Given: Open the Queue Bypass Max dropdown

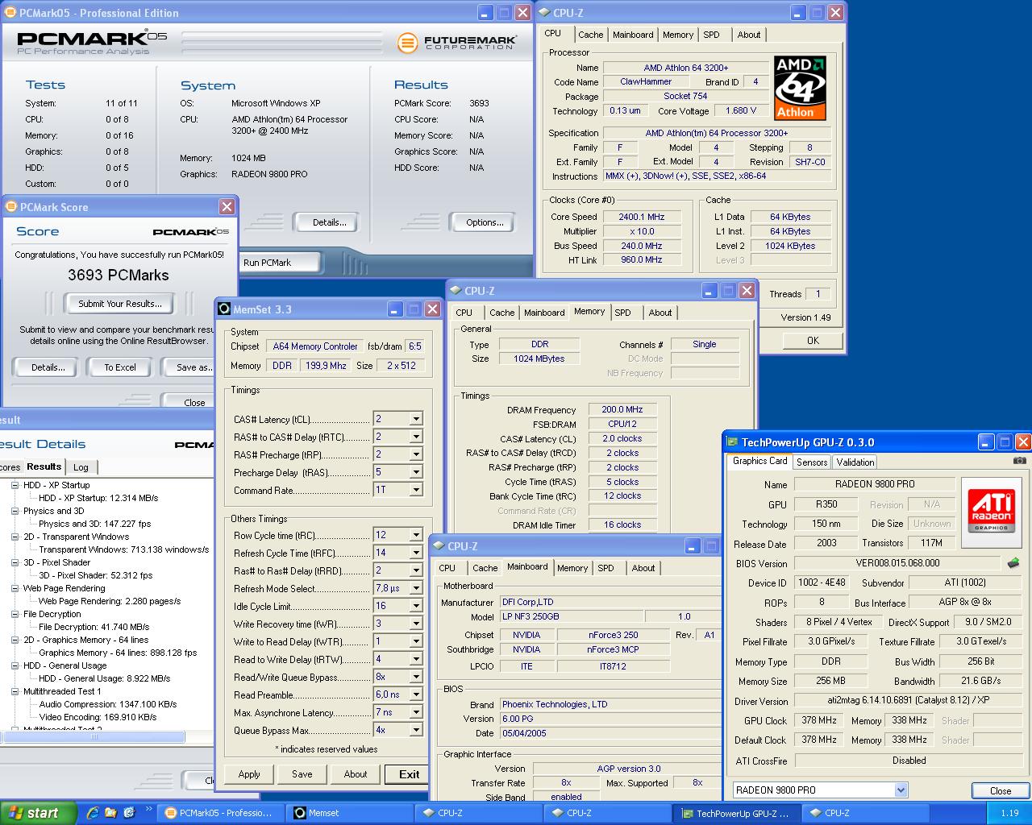Looking at the screenshot, I should point(416,730).
